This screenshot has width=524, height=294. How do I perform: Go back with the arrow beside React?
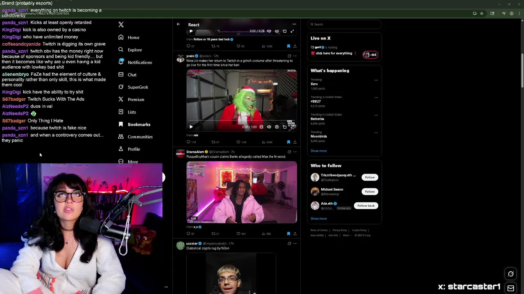coord(178,24)
